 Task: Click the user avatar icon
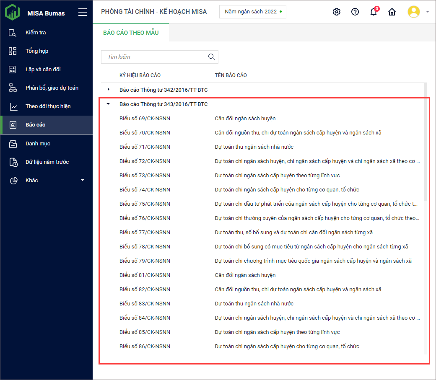pos(413,12)
